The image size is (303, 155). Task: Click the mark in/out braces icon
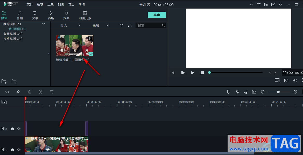[272, 72]
